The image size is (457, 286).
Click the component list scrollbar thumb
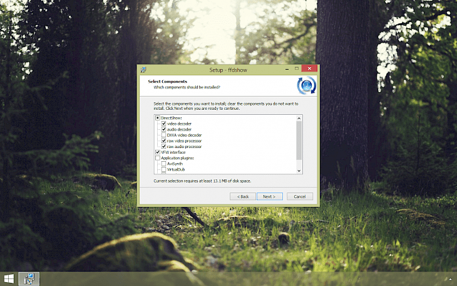[x=299, y=140]
